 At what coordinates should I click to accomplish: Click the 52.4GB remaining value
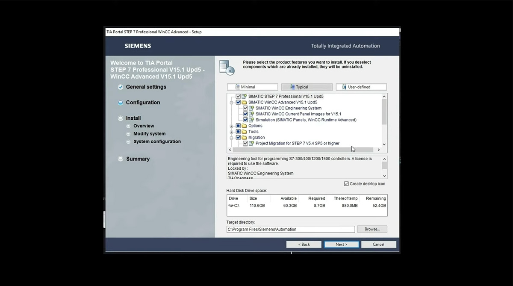tap(379, 206)
